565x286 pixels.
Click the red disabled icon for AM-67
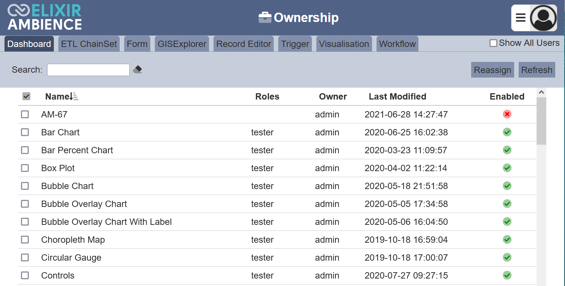tap(507, 114)
